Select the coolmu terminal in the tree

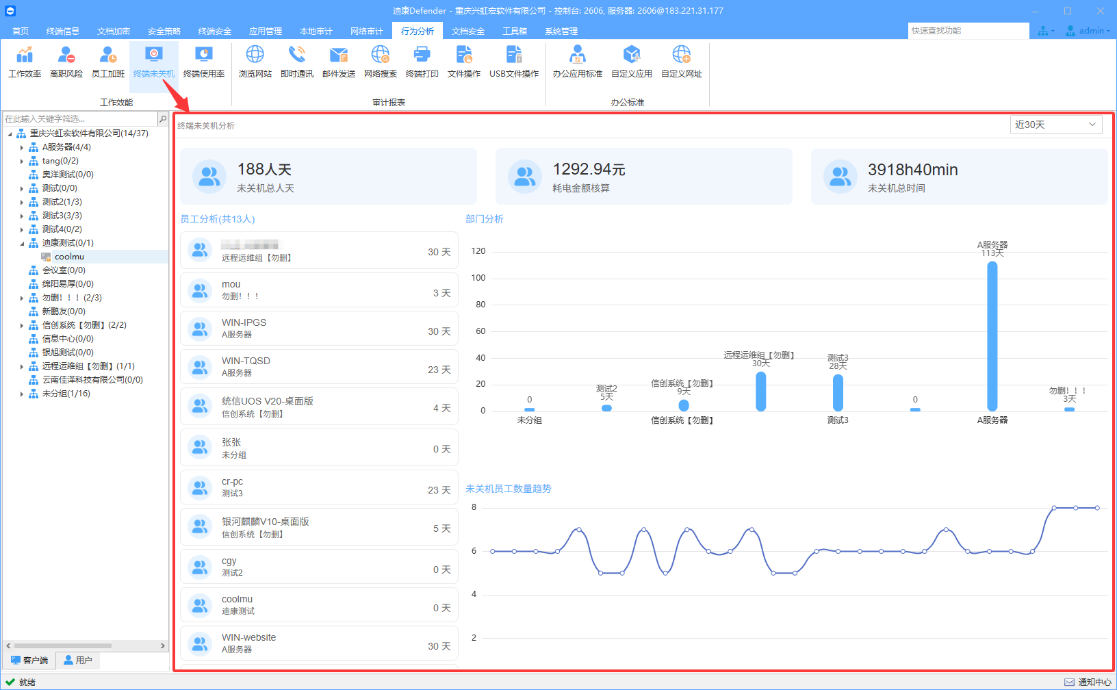click(x=69, y=257)
